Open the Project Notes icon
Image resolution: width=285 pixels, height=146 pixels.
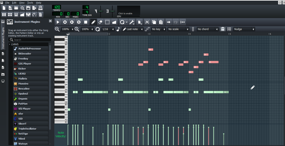(x=40, y=15)
